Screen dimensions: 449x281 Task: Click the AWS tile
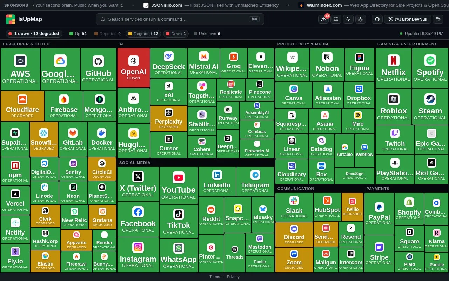20,69
